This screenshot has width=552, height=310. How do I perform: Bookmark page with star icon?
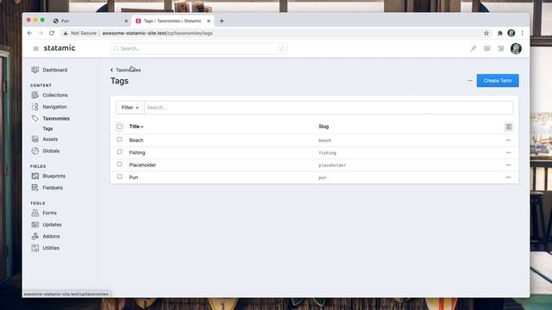click(x=486, y=33)
